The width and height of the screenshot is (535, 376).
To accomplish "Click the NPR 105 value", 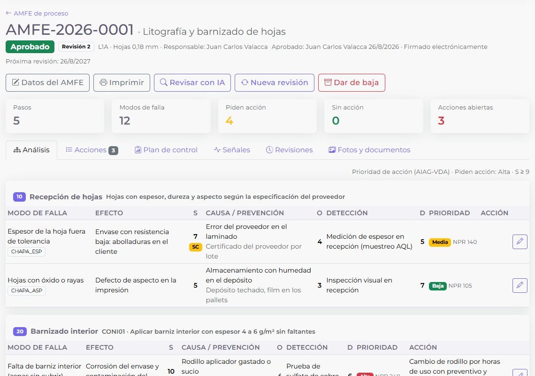I will pyautogui.click(x=460, y=286).
